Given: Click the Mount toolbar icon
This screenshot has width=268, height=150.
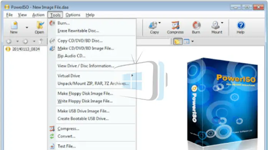Looking at the screenshot, I should click(x=217, y=28).
